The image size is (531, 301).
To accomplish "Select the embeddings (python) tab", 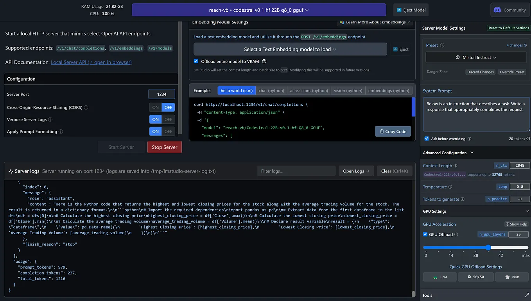I will 389,90.
